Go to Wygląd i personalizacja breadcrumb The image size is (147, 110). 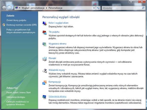point(33,8)
